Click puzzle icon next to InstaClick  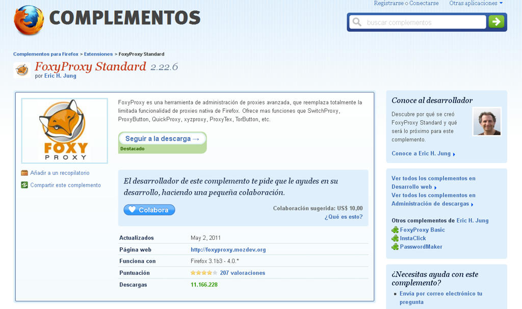(x=395, y=238)
